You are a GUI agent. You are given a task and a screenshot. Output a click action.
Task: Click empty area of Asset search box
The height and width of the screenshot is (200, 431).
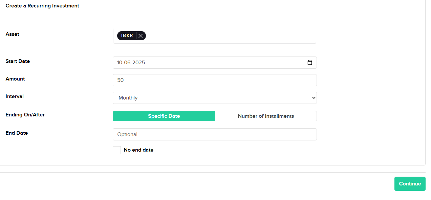[230, 36]
